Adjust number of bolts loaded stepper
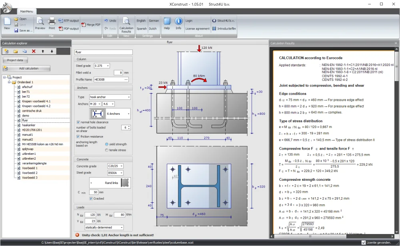 (129, 127)
